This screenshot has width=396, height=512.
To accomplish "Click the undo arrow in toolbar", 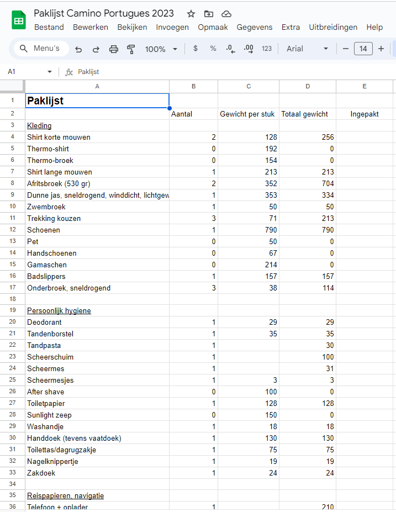I will [78, 49].
